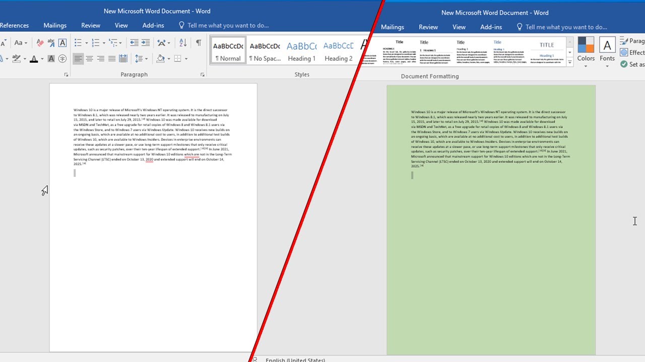Apply the No Spacing style

click(265, 50)
